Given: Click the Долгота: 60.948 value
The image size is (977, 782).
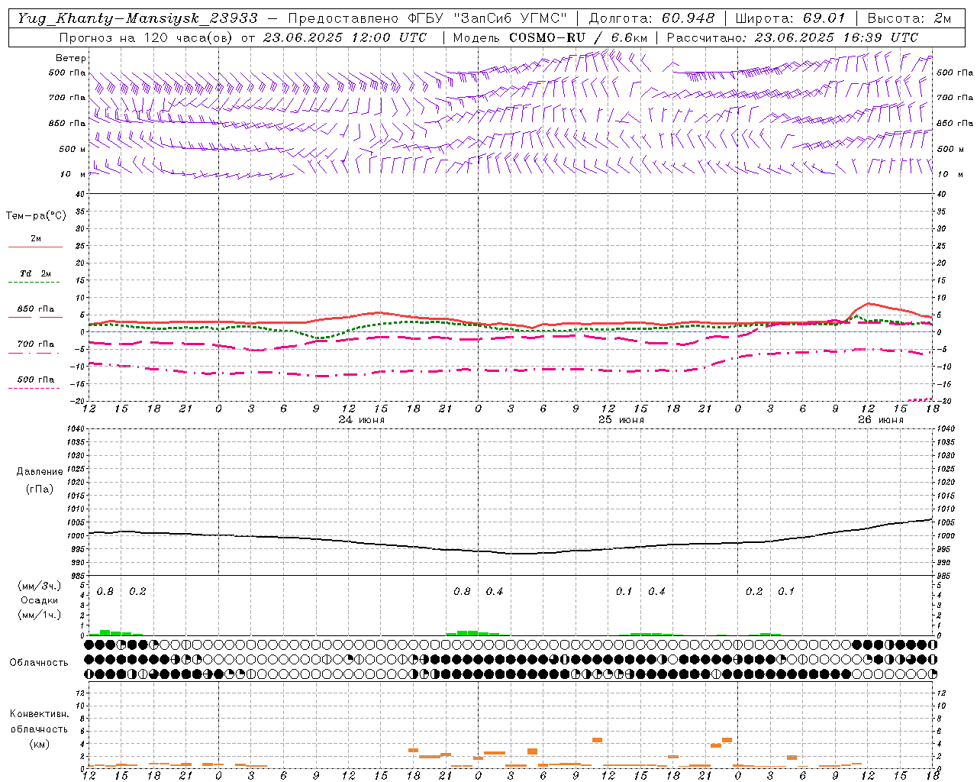Looking at the screenshot, I should pyautogui.click(x=652, y=18).
